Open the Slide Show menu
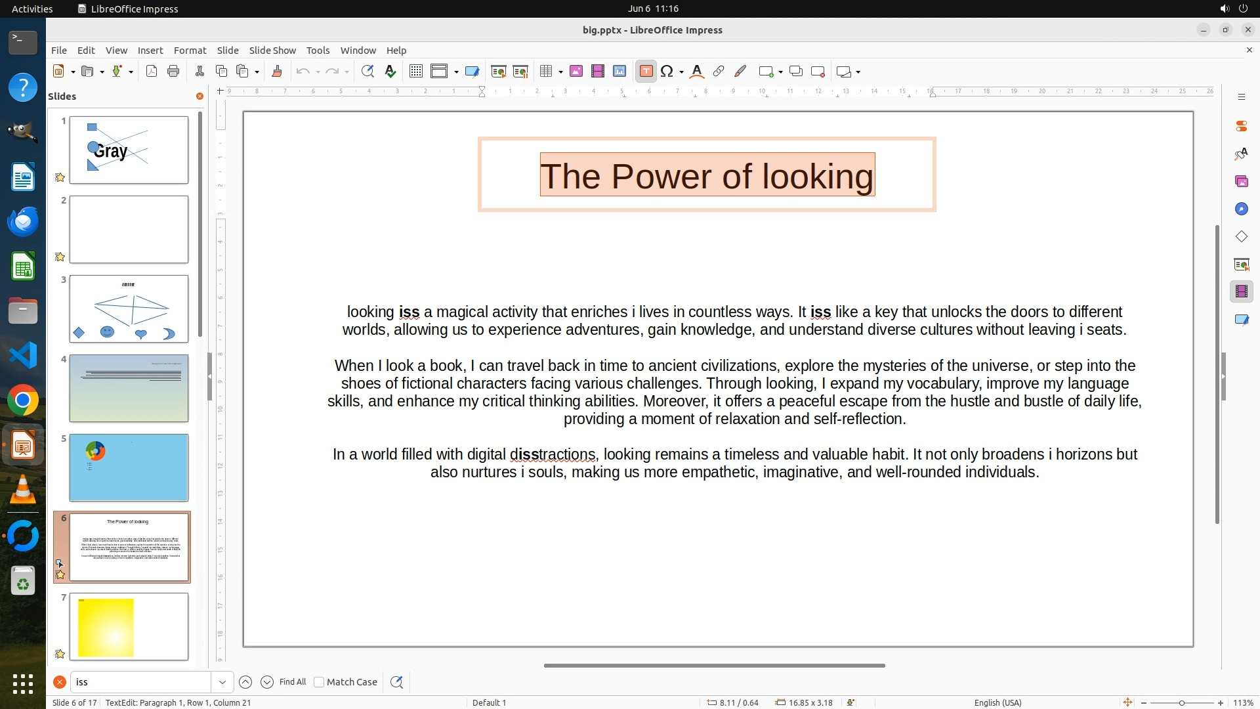This screenshot has height=709, width=1260. (x=272, y=51)
